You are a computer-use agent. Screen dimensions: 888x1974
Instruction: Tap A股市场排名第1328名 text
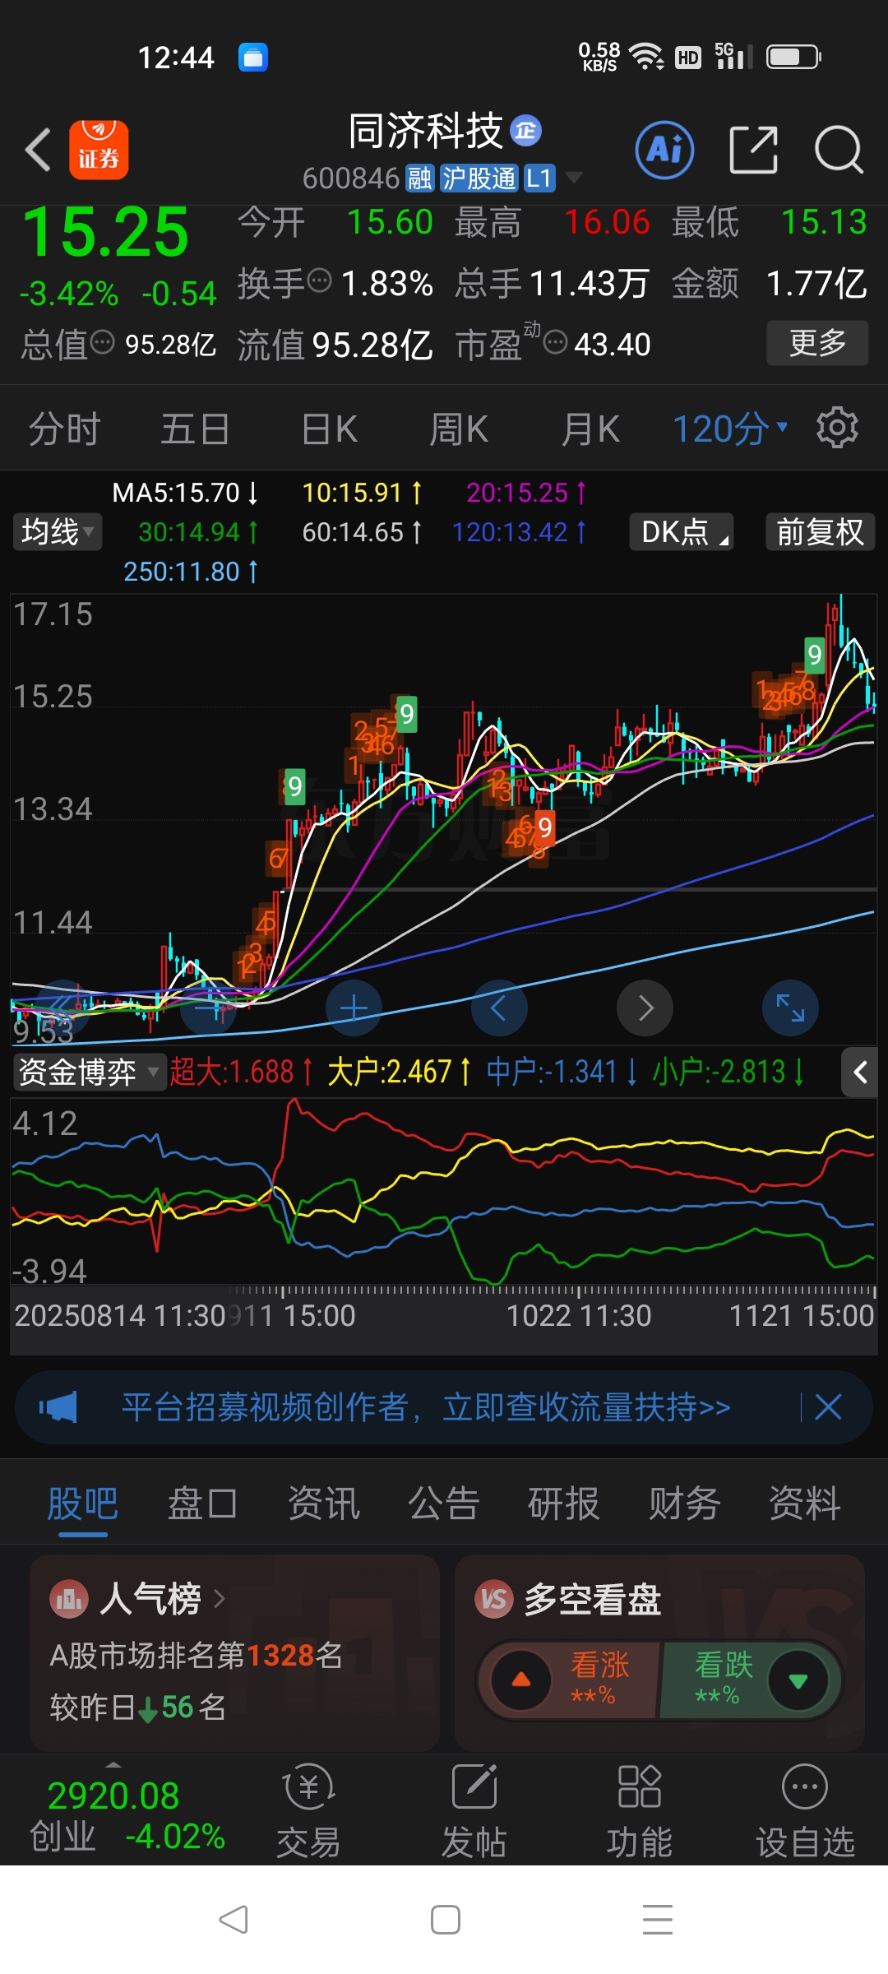point(196,1655)
